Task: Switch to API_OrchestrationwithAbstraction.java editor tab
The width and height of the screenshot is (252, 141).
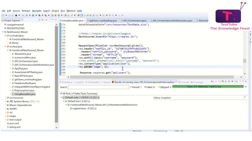Action: point(172,21)
